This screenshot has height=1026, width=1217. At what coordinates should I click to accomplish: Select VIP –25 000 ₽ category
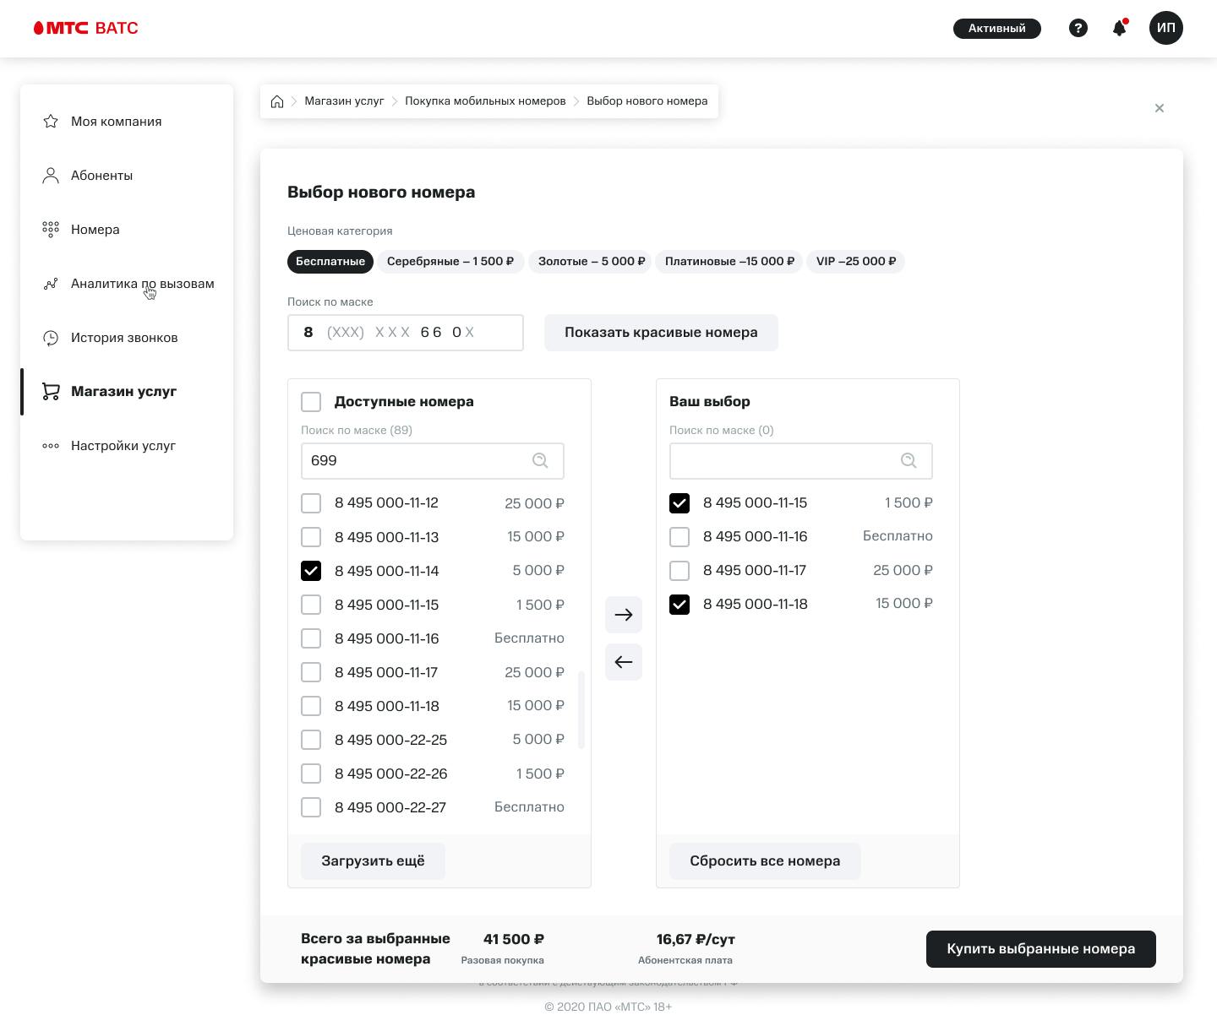(856, 262)
